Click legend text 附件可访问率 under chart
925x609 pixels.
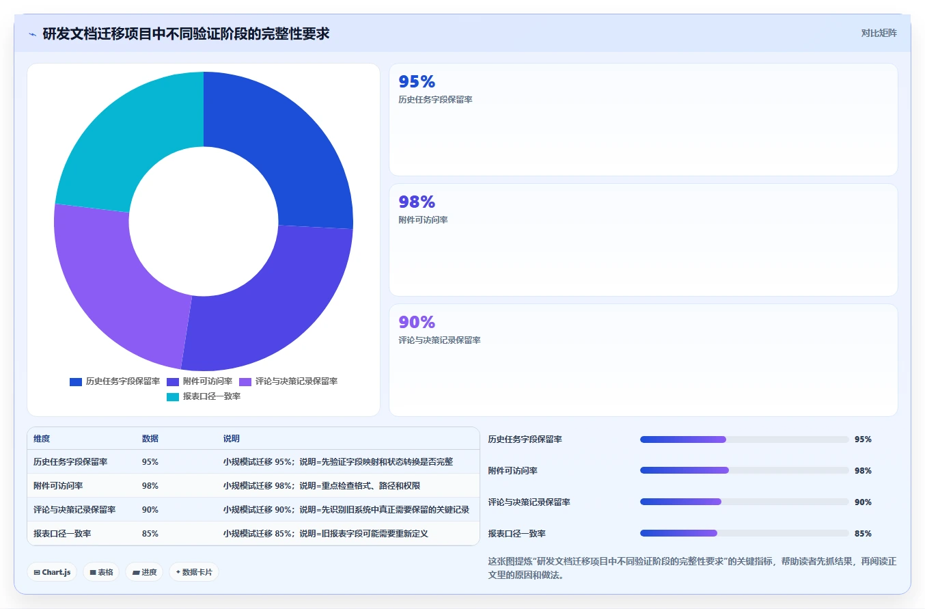click(x=208, y=381)
